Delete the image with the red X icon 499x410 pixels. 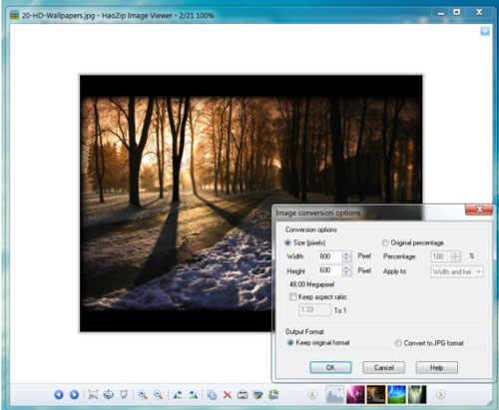(x=228, y=395)
